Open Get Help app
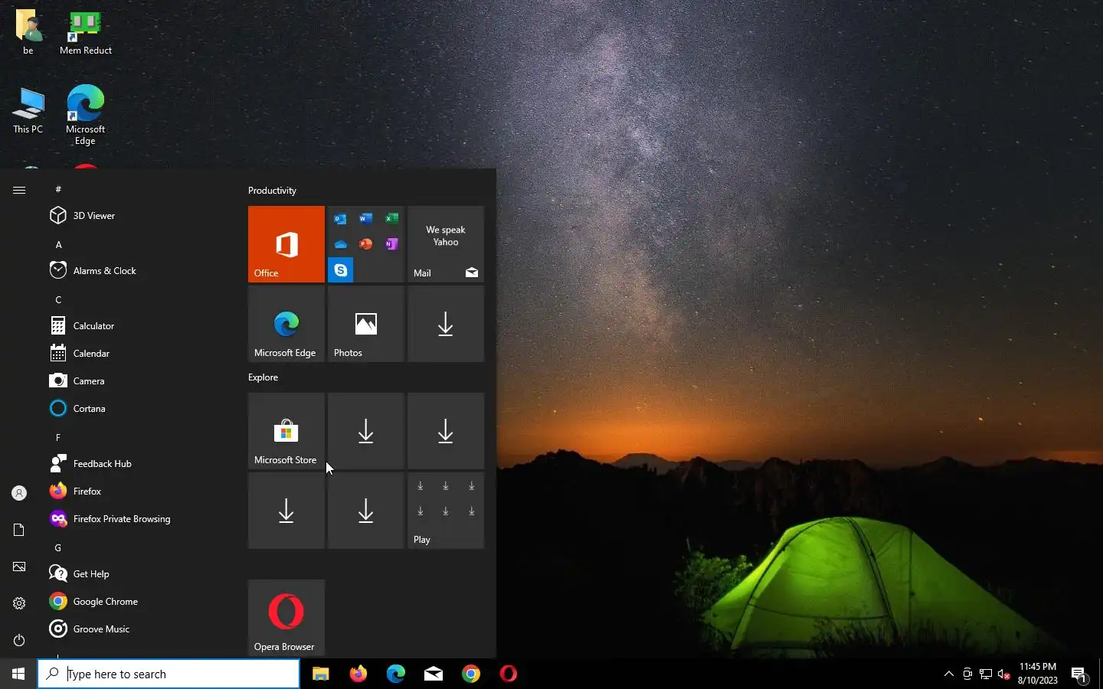Screen dimensions: 1103x689 click(138, 574)
